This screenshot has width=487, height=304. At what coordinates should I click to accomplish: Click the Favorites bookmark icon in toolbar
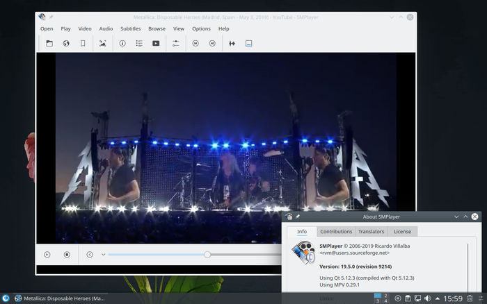coord(83,43)
